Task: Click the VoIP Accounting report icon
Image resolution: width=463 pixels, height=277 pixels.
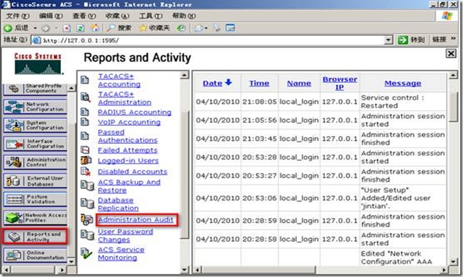Action: coord(85,122)
